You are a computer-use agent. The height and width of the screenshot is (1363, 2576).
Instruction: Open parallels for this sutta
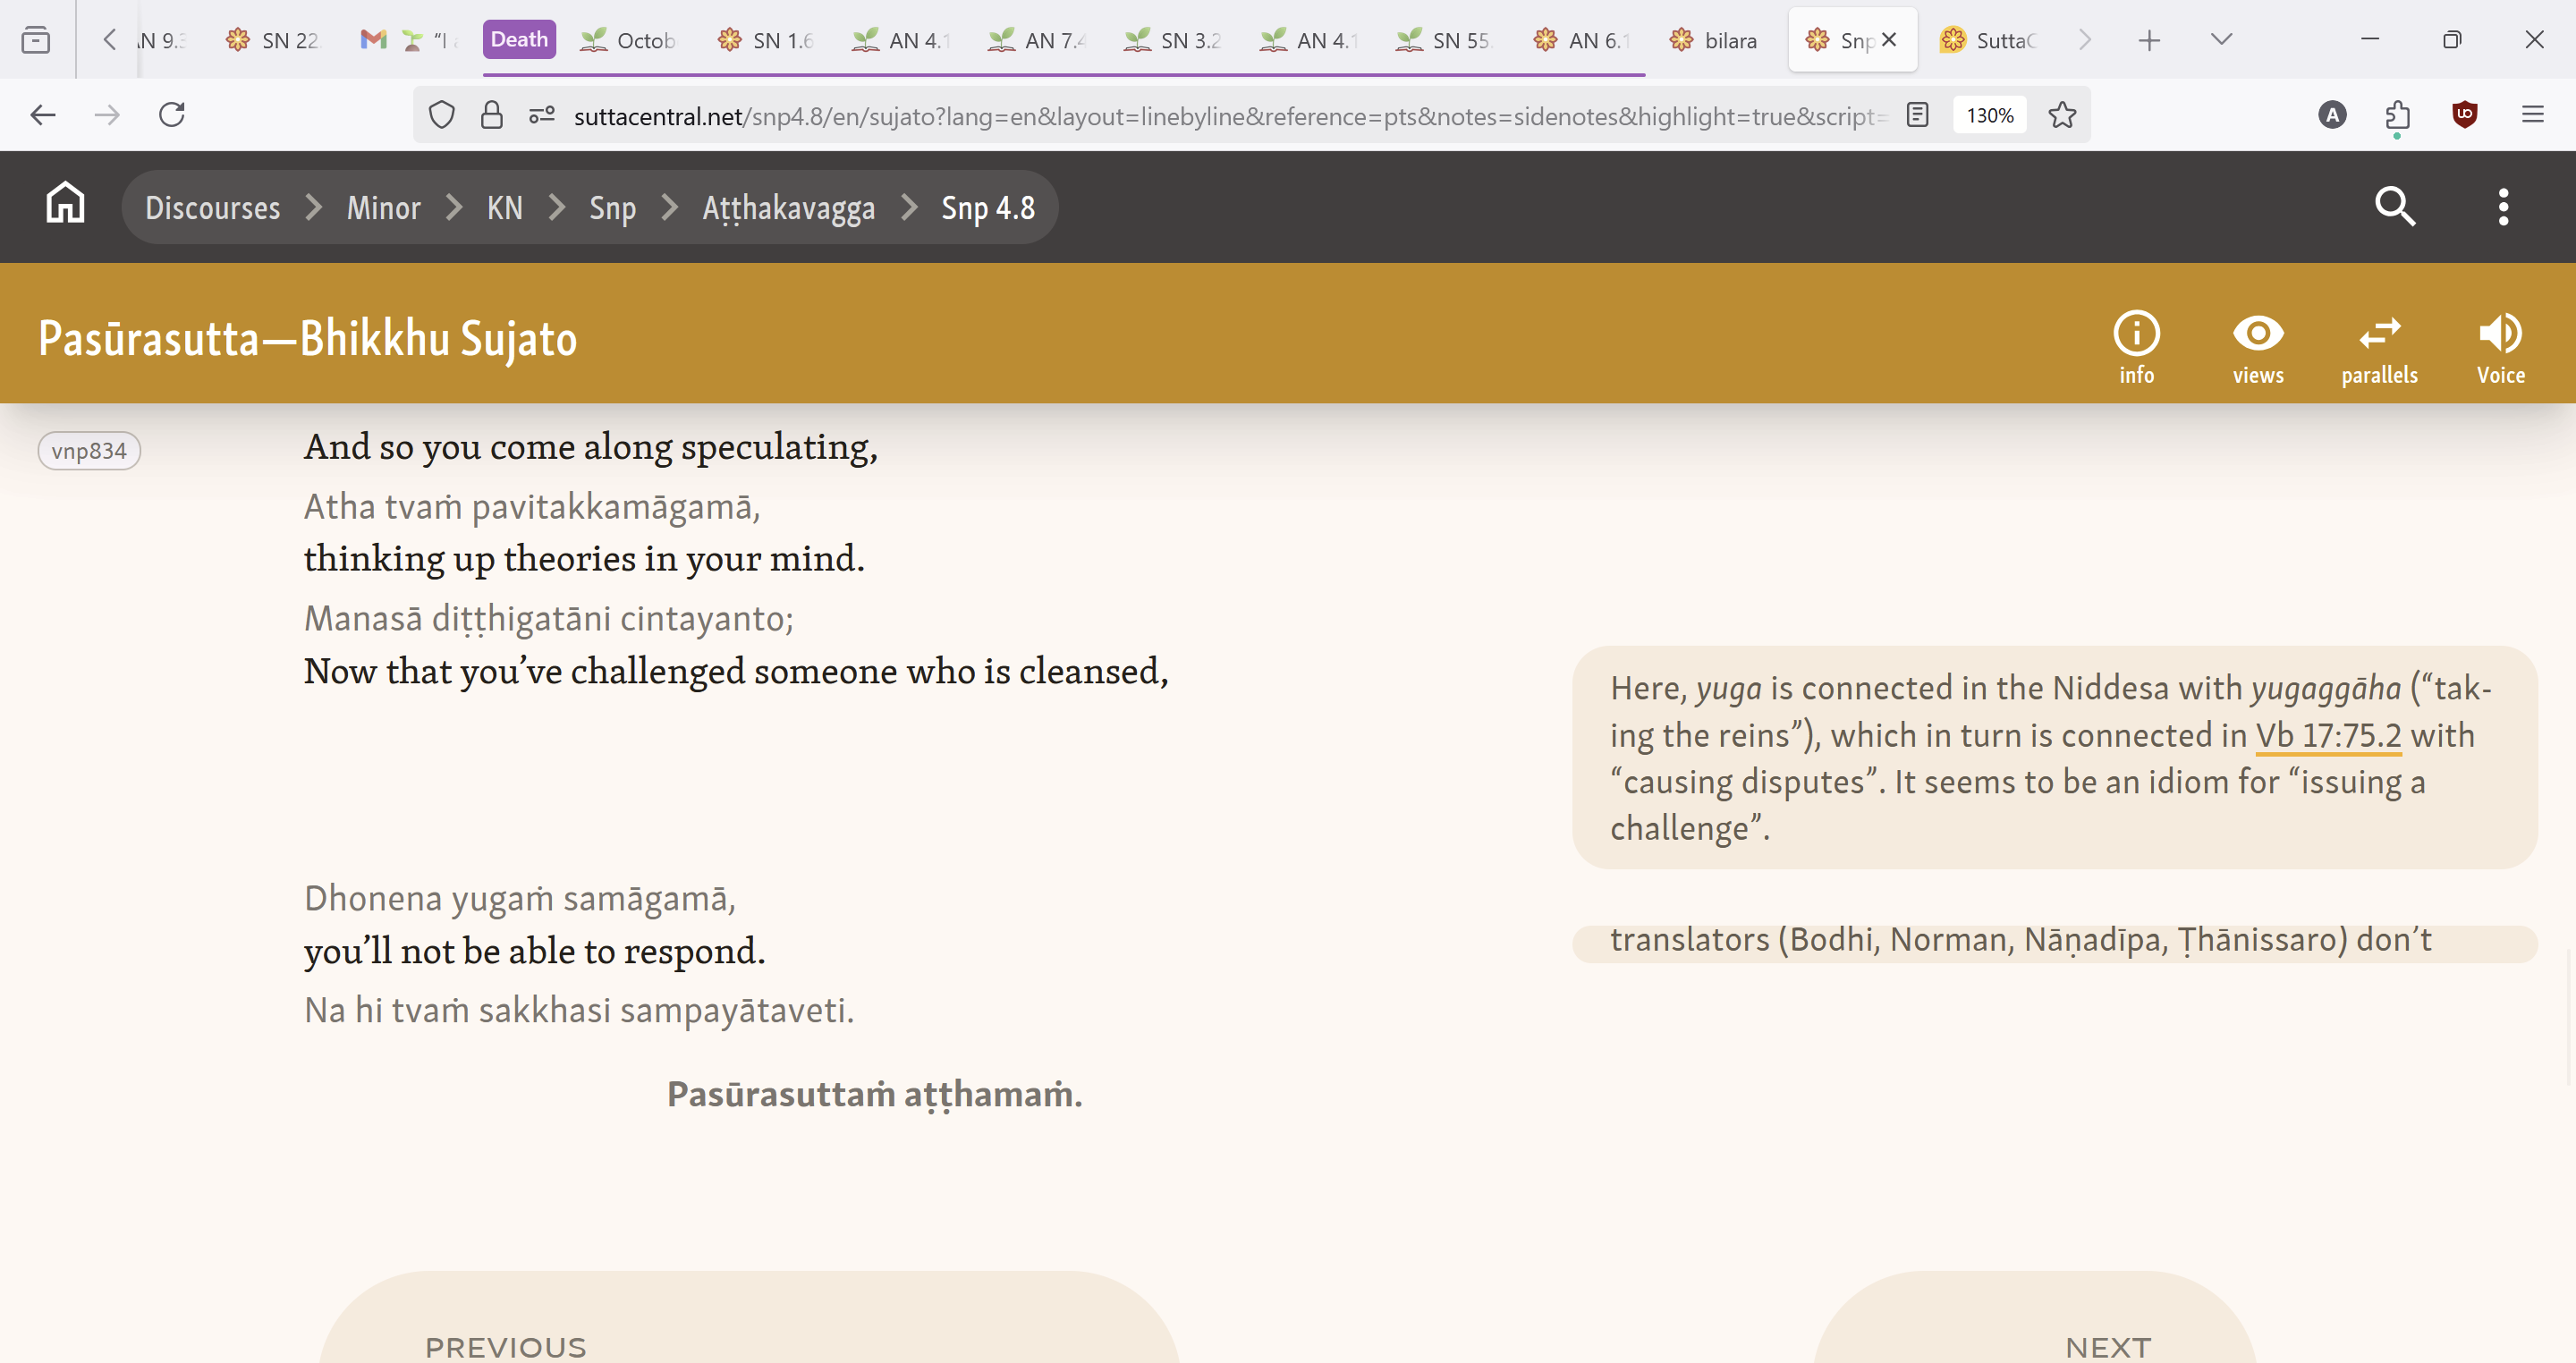(2379, 347)
